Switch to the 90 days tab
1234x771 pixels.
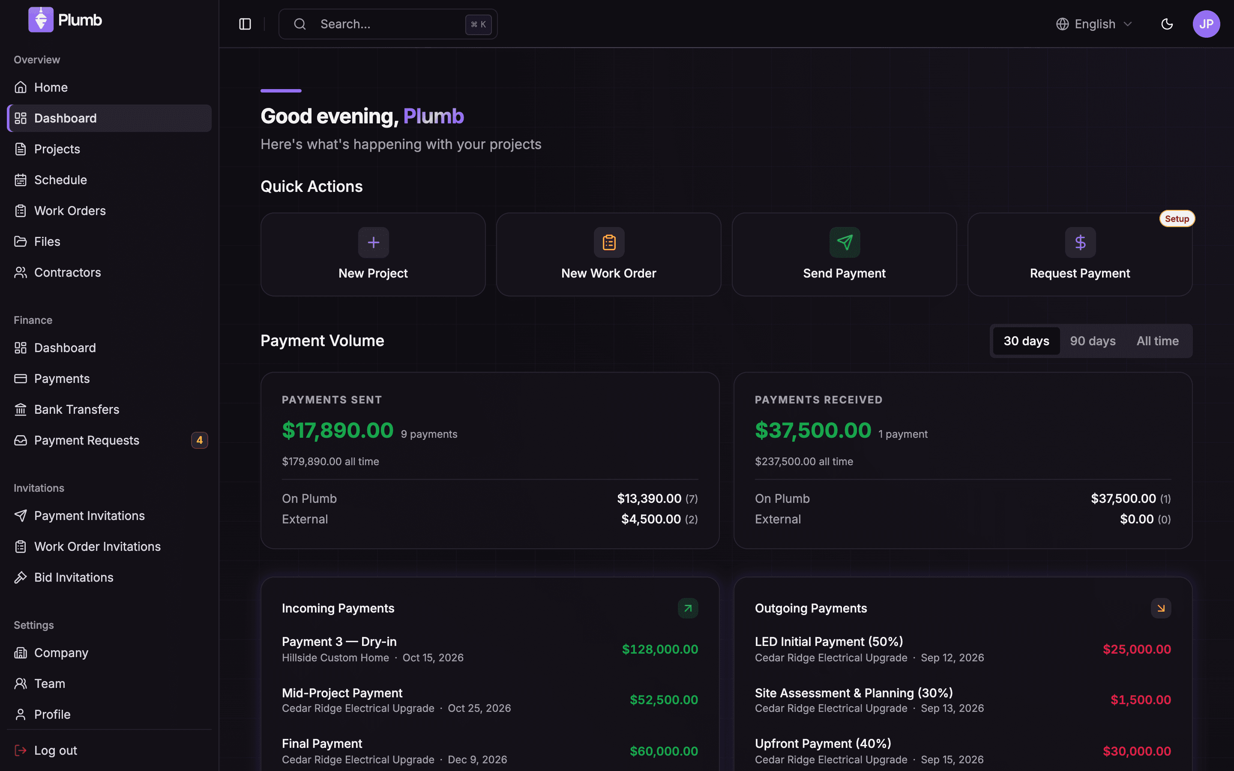pos(1092,341)
